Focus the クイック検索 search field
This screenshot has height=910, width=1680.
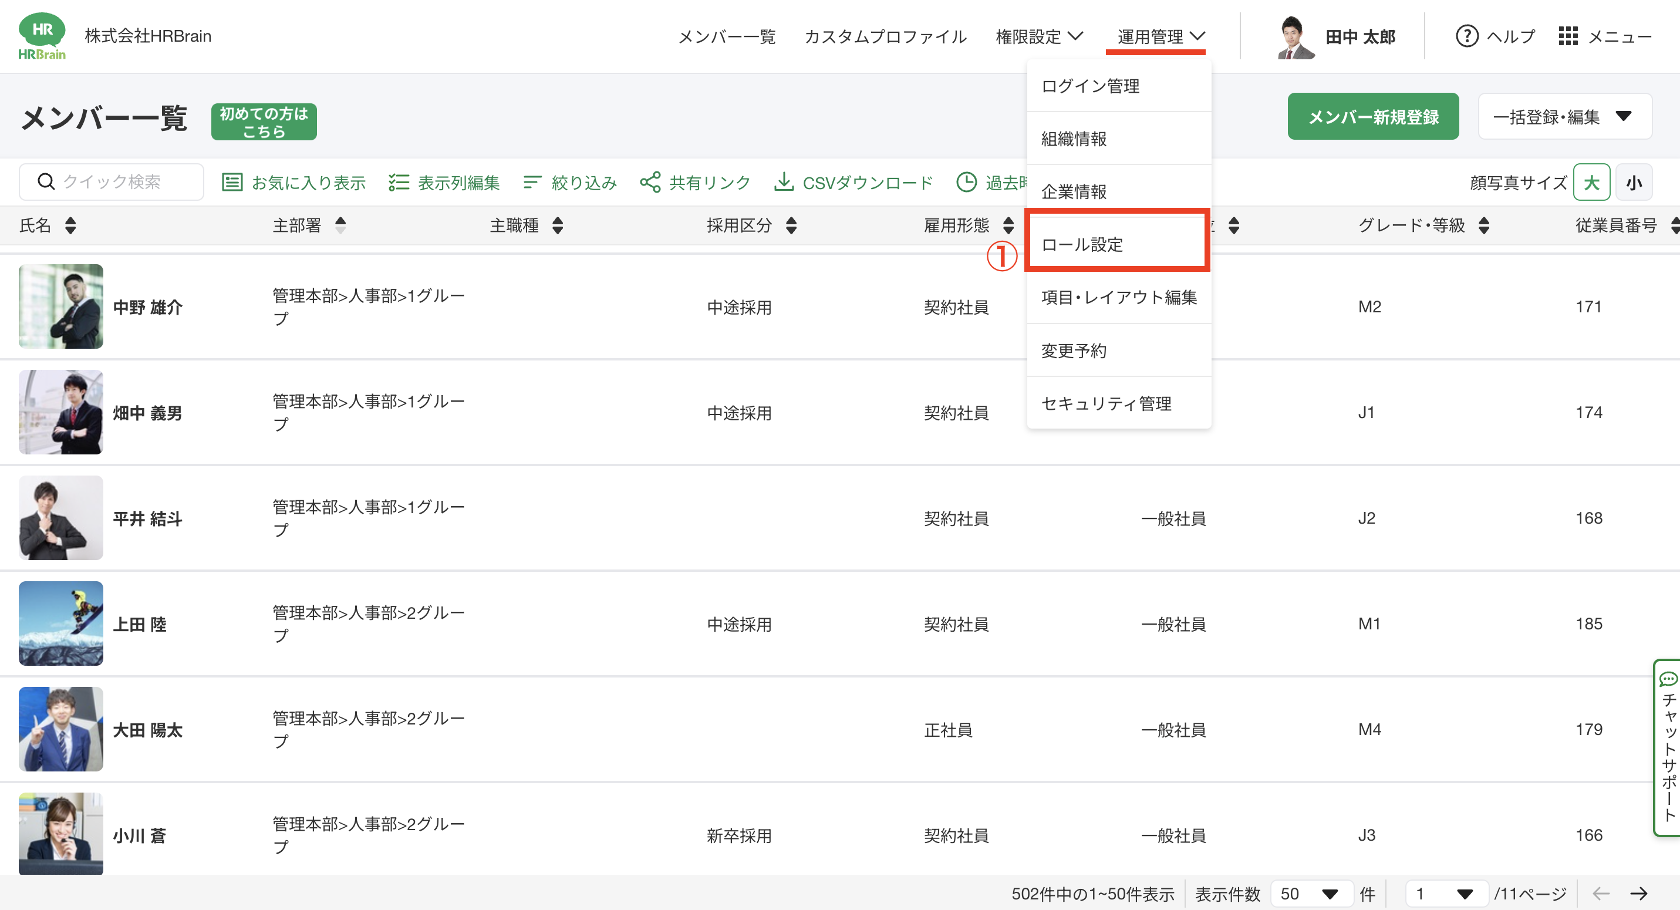[111, 182]
